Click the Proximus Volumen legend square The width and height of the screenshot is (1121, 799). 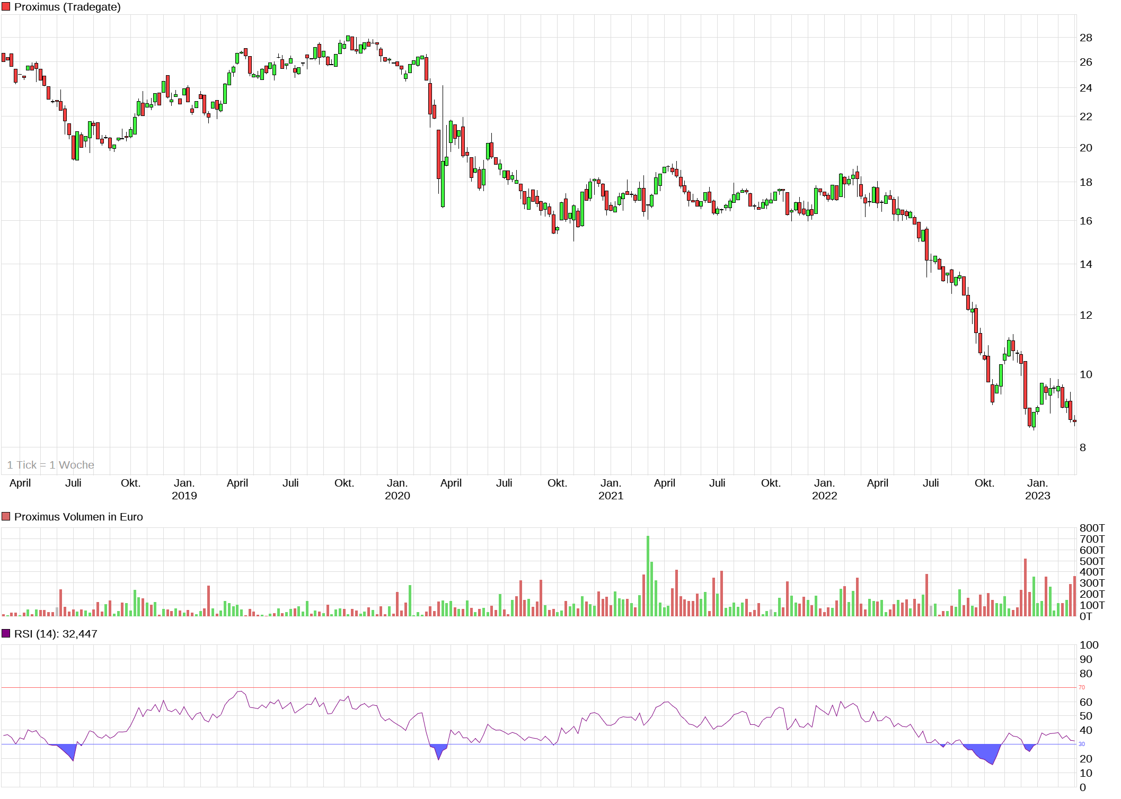(x=6, y=516)
